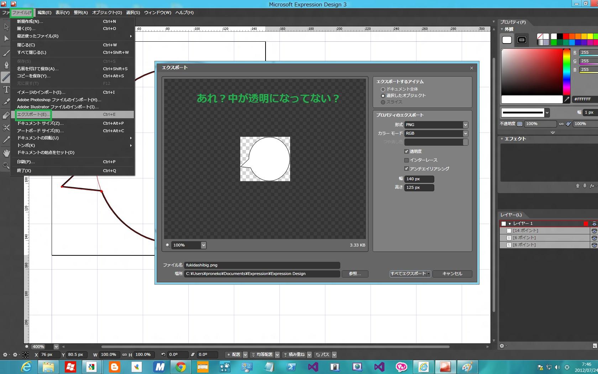Pick the red swatch in color palette
Viewport: 598px width, 374px height.
tap(566, 36)
